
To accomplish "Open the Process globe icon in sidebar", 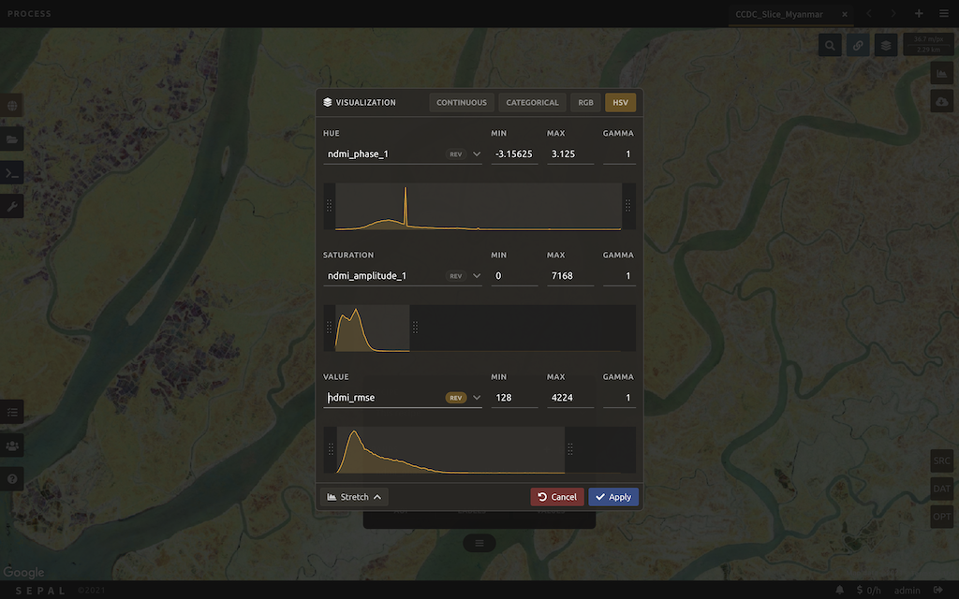I will [x=12, y=106].
